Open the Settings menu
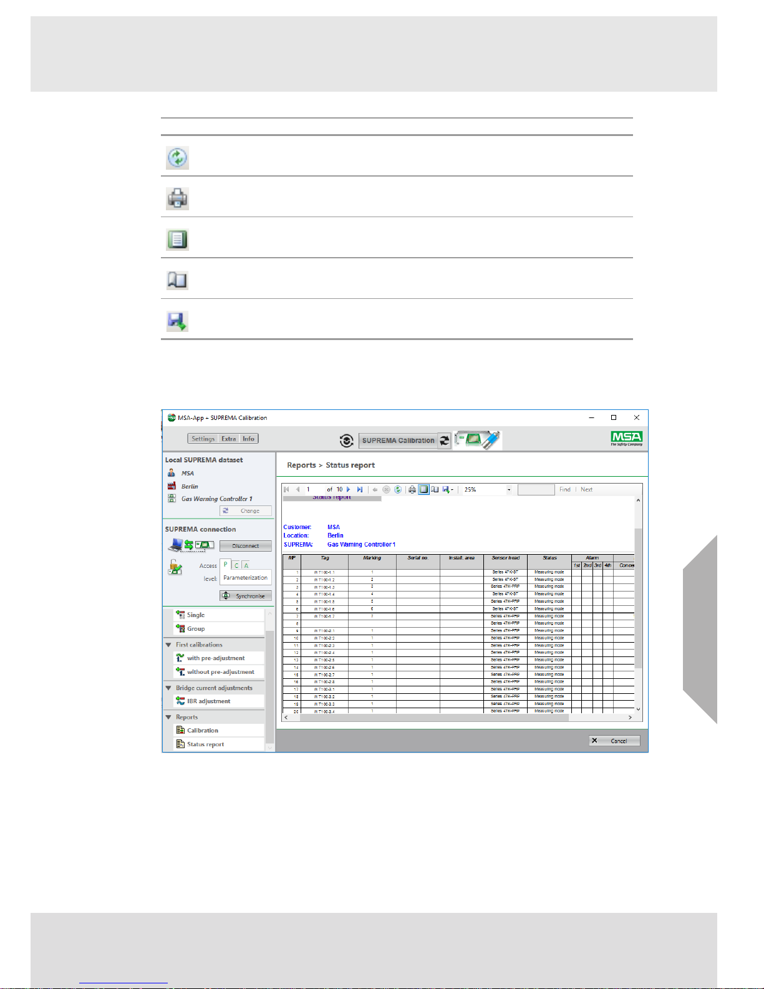The image size is (764, 989). 203,439
